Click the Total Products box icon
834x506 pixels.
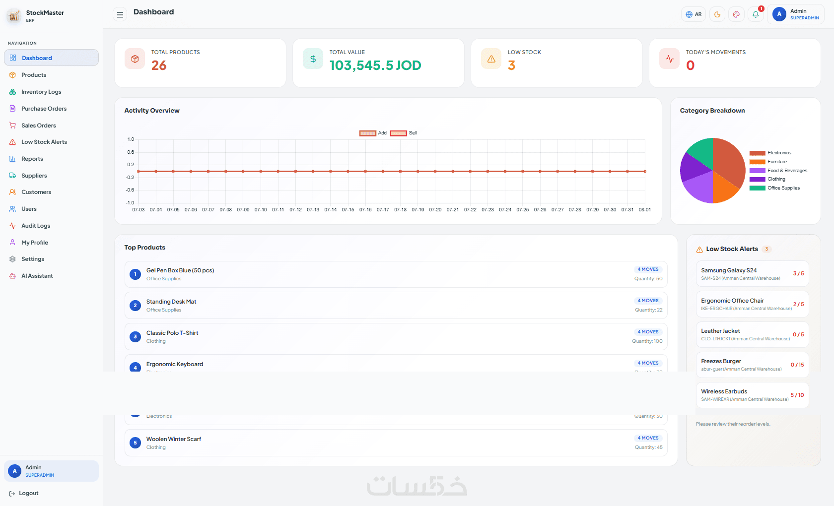(135, 59)
